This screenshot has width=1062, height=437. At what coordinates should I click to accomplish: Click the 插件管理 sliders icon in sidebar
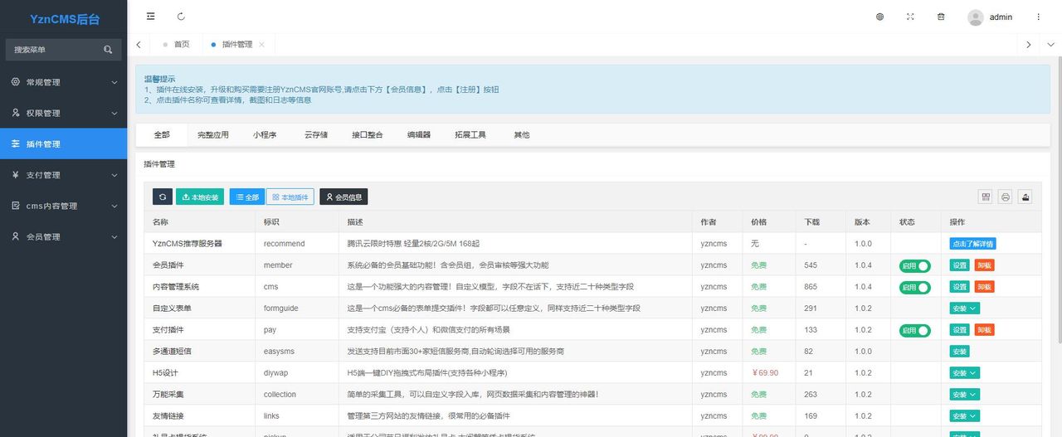(16, 144)
